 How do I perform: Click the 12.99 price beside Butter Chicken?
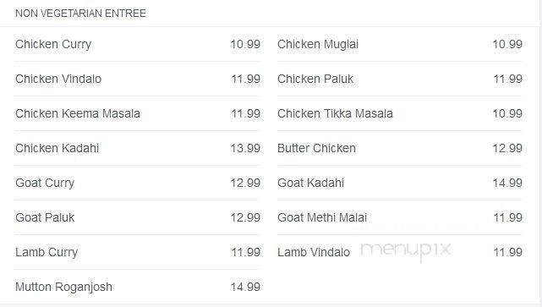click(507, 148)
